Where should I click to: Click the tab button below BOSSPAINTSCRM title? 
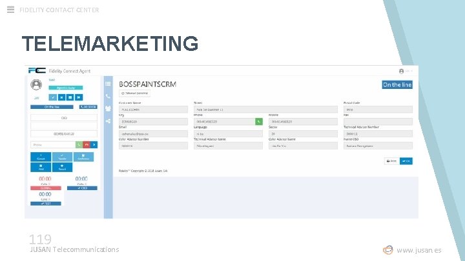tap(134, 93)
